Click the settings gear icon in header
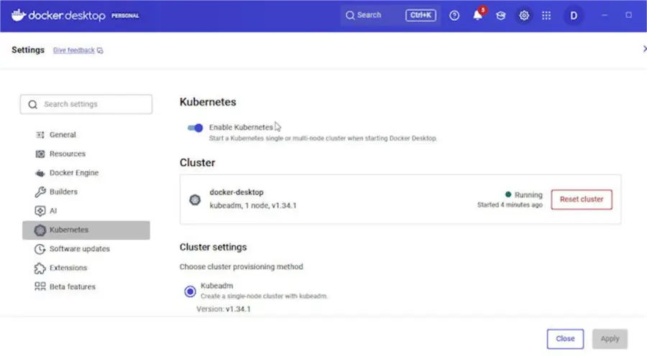The width and height of the screenshot is (647, 361). [x=523, y=16]
